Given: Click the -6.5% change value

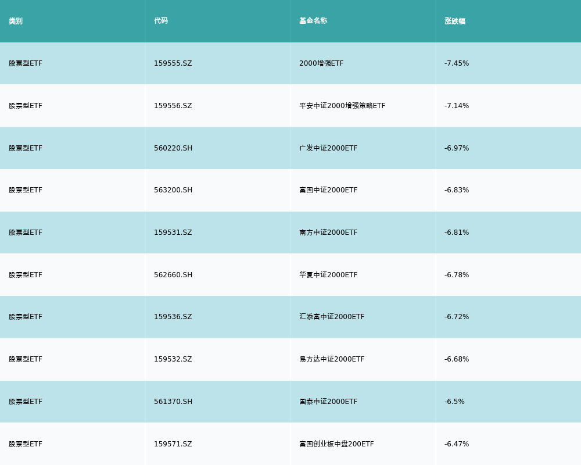Looking at the screenshot, I should 454,402.
